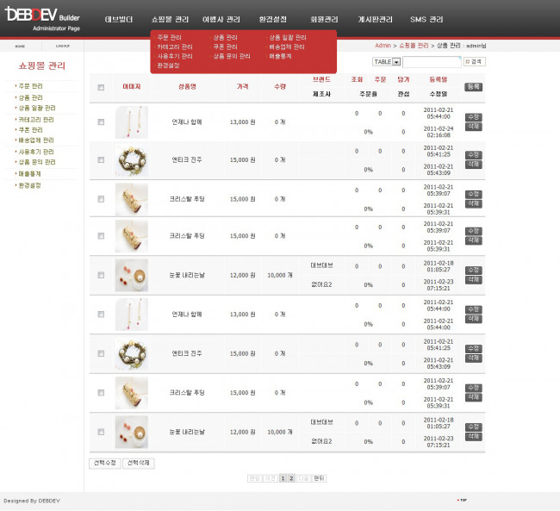Expand the TABLE search dropdown
The image size is (560, 511).
(387, 62)
